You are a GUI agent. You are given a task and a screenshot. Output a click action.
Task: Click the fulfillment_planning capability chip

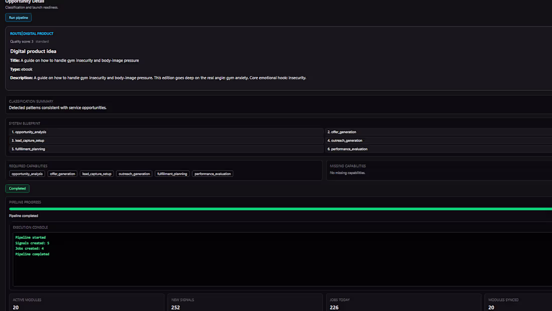pyautogui.click(x=172, y=174)
